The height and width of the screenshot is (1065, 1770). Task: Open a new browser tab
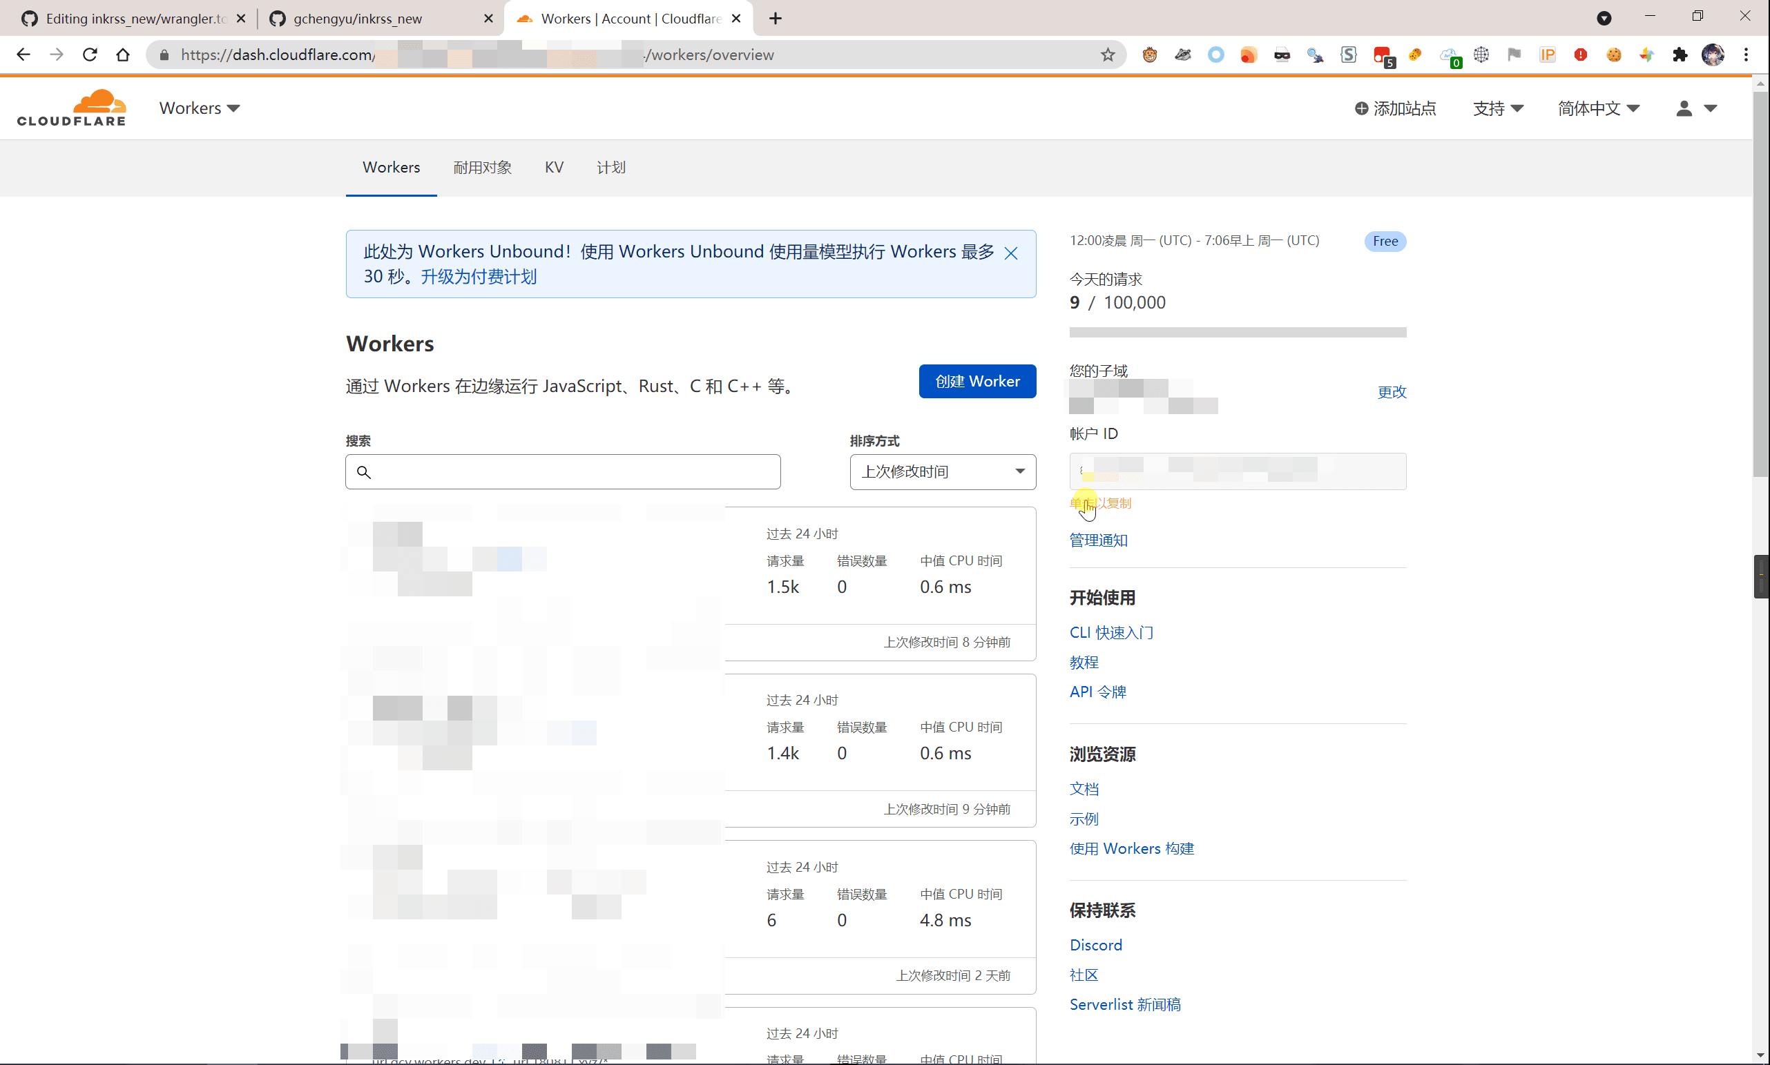(x=776, y=19)
